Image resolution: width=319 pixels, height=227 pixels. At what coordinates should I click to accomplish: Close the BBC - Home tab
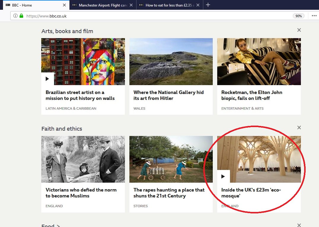pyautogui.click(x=64, y=5)
